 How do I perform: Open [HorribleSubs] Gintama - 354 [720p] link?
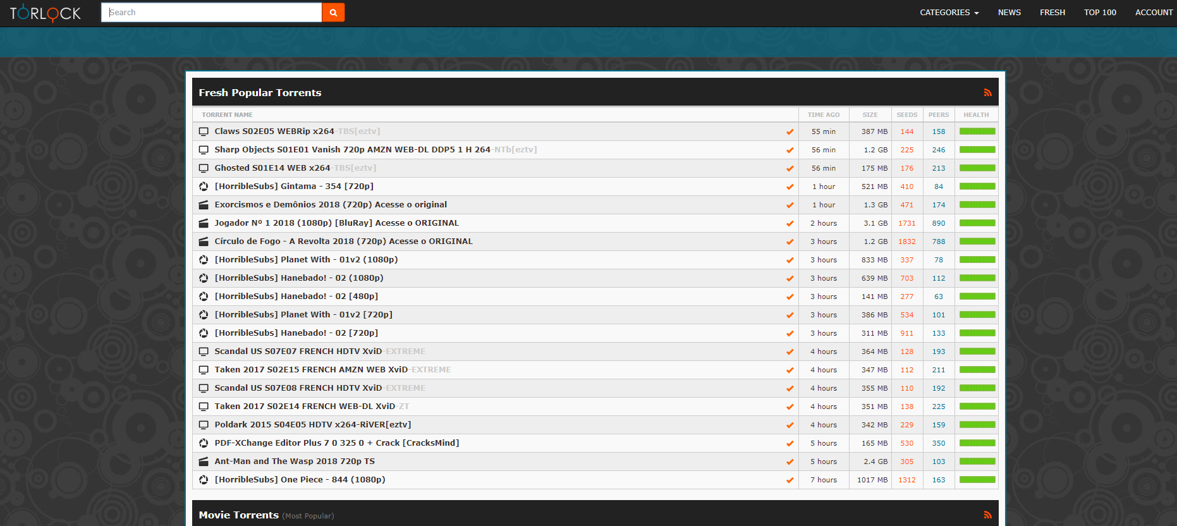(294, 187)
